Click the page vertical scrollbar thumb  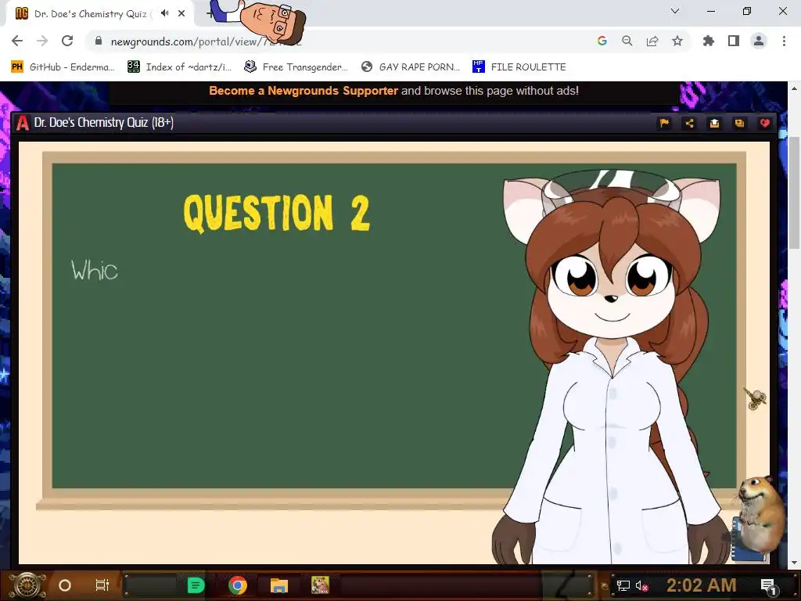point(794,192)
